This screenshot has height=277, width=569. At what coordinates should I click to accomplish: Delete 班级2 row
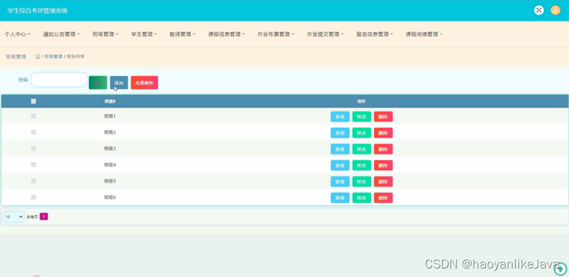(383, 133)
